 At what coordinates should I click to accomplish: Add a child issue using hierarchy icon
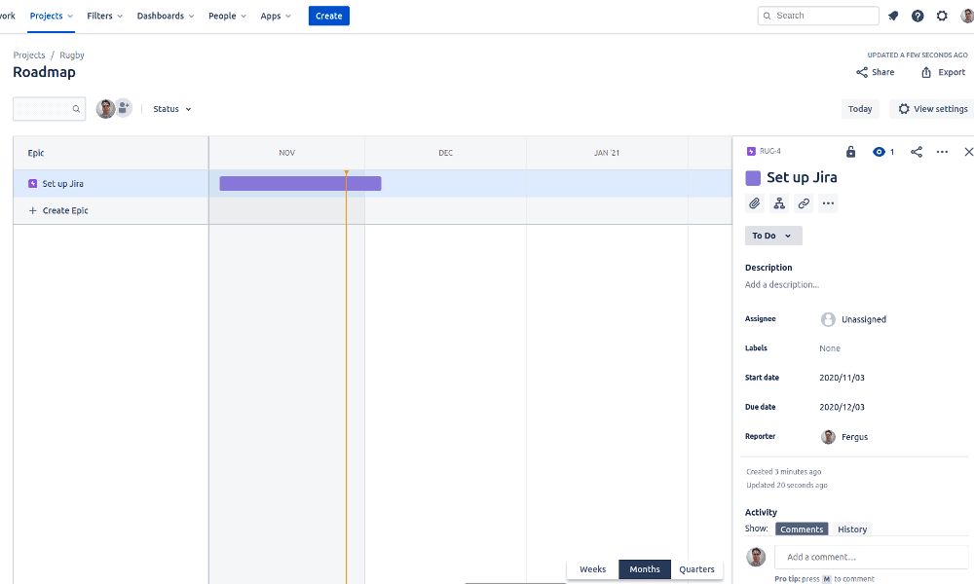pyautogui.click(x=779, y=203)
